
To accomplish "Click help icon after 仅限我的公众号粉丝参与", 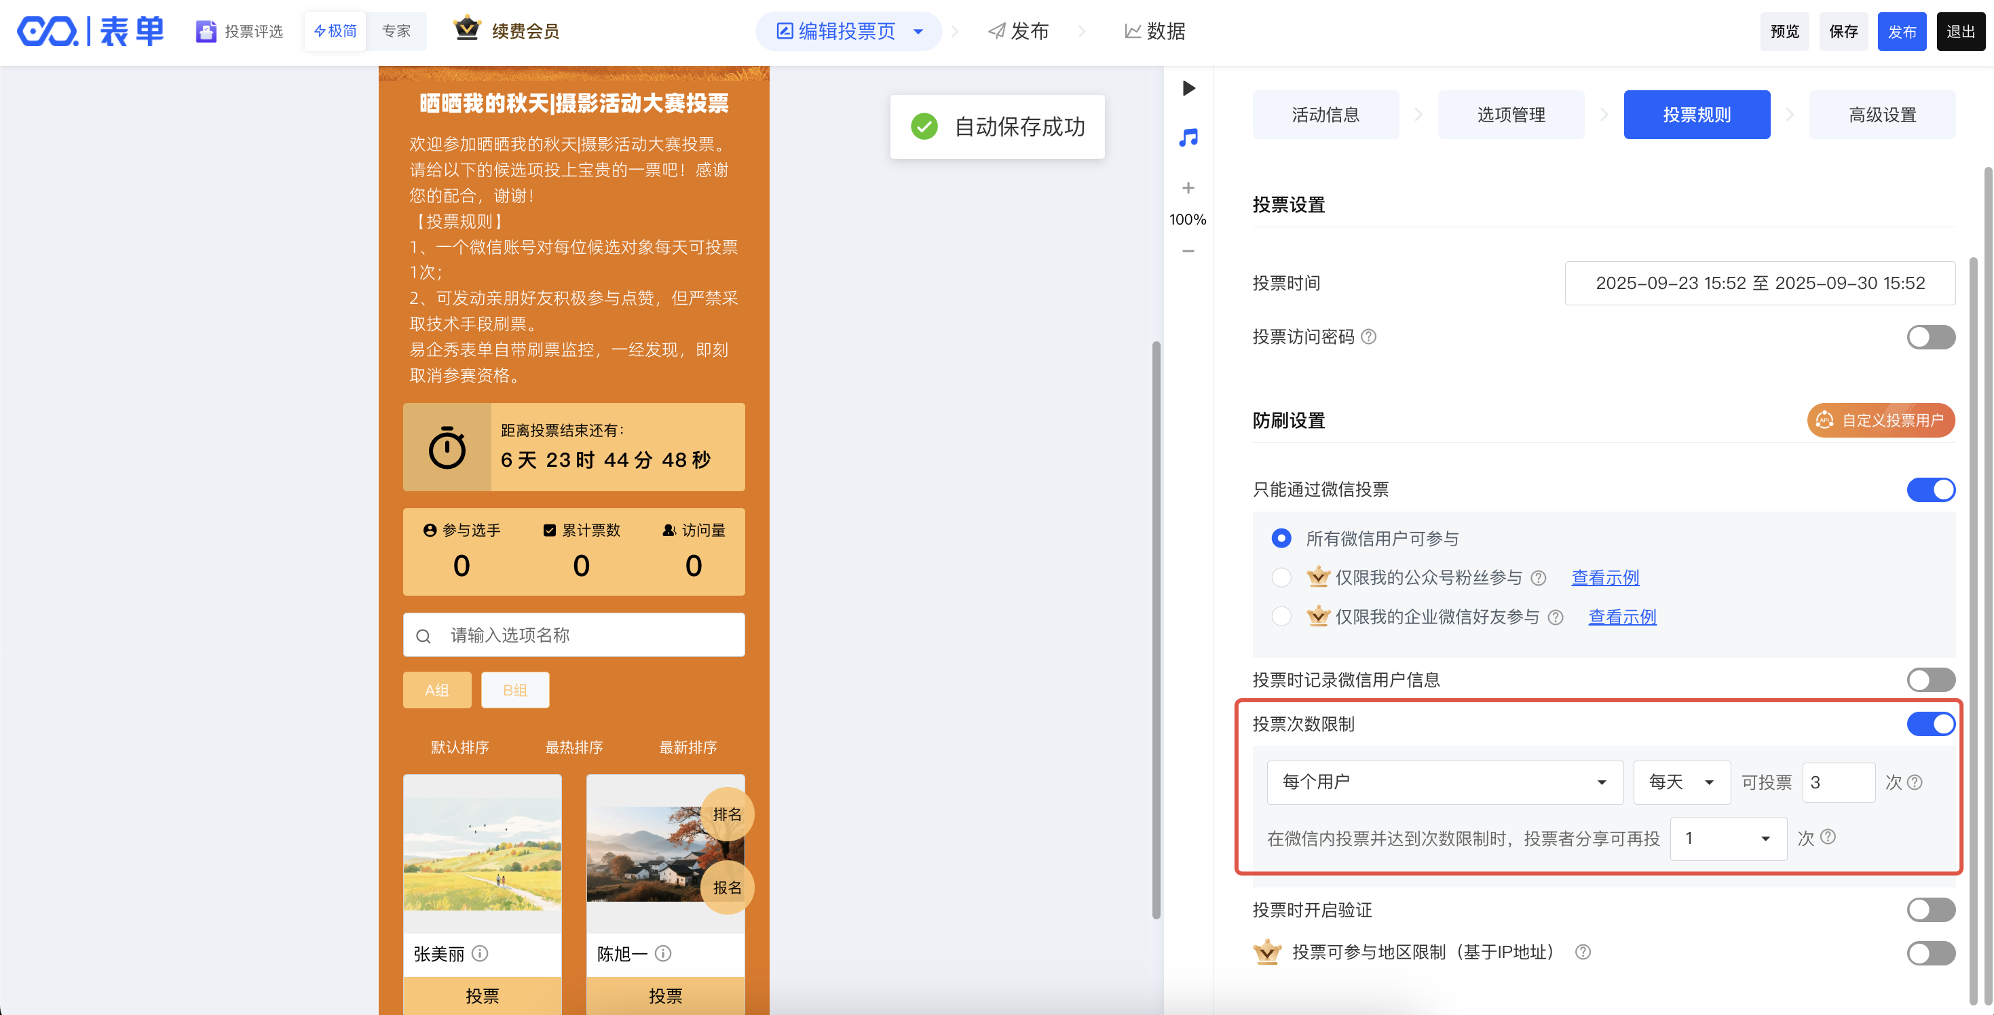I will [x=1539, y=578].
